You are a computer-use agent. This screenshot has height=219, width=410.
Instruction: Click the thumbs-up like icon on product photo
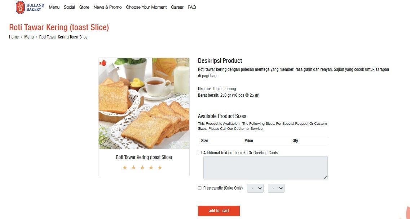coord(103,63)
